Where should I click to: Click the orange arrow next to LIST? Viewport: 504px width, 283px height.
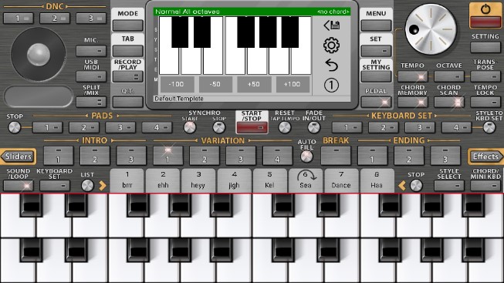103,185
